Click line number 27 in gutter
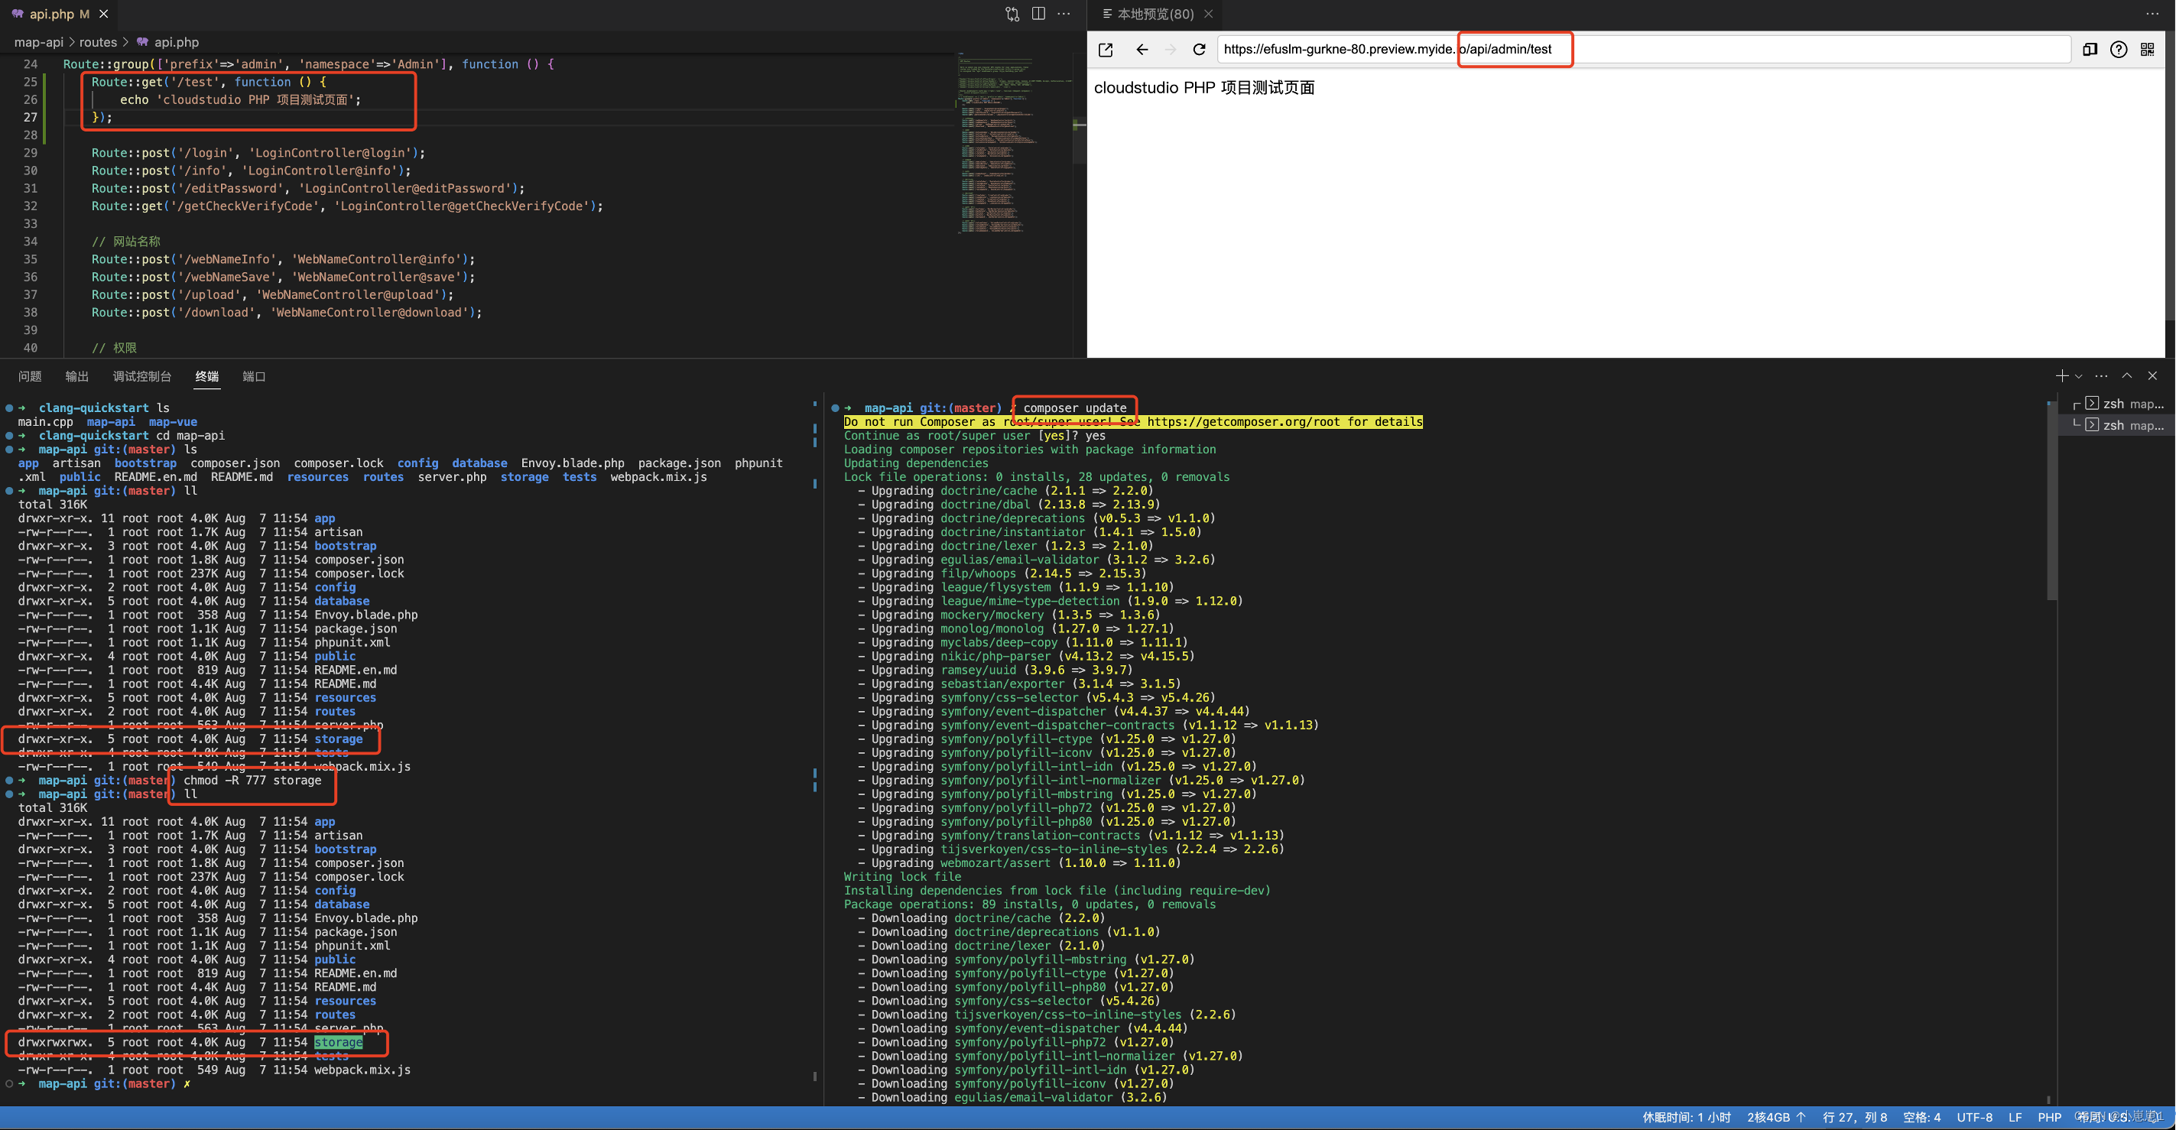2176x1130 pixels. pyautogui.click(x=31, y=118)
